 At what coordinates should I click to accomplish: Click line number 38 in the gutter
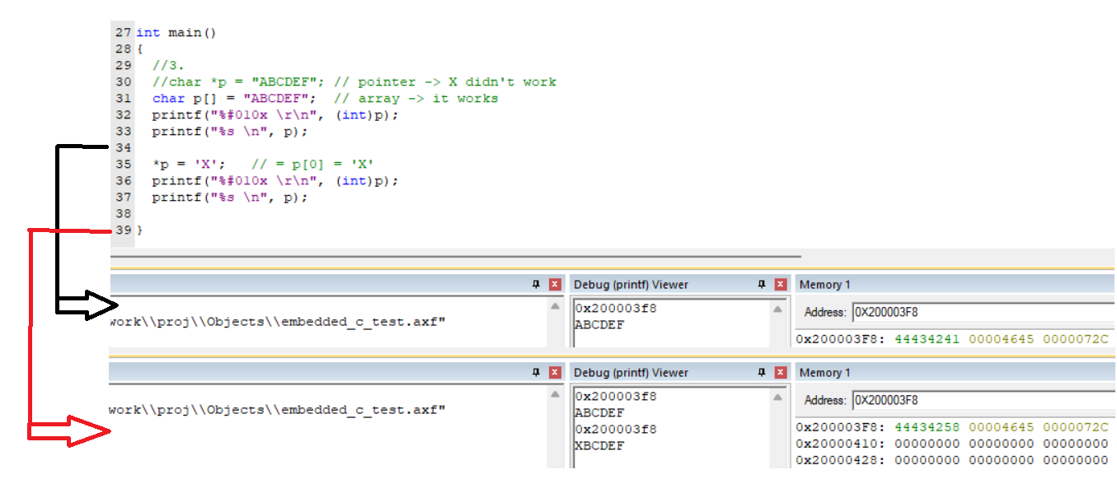[x=123, y=214]
